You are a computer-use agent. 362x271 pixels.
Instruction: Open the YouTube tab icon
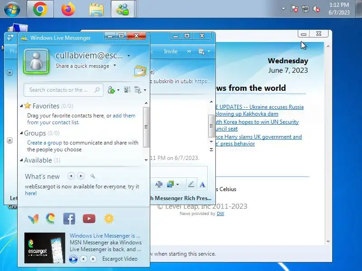tap(89, 219)
